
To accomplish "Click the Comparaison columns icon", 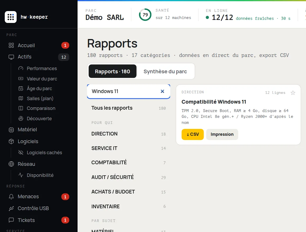I will pos(21,108).
